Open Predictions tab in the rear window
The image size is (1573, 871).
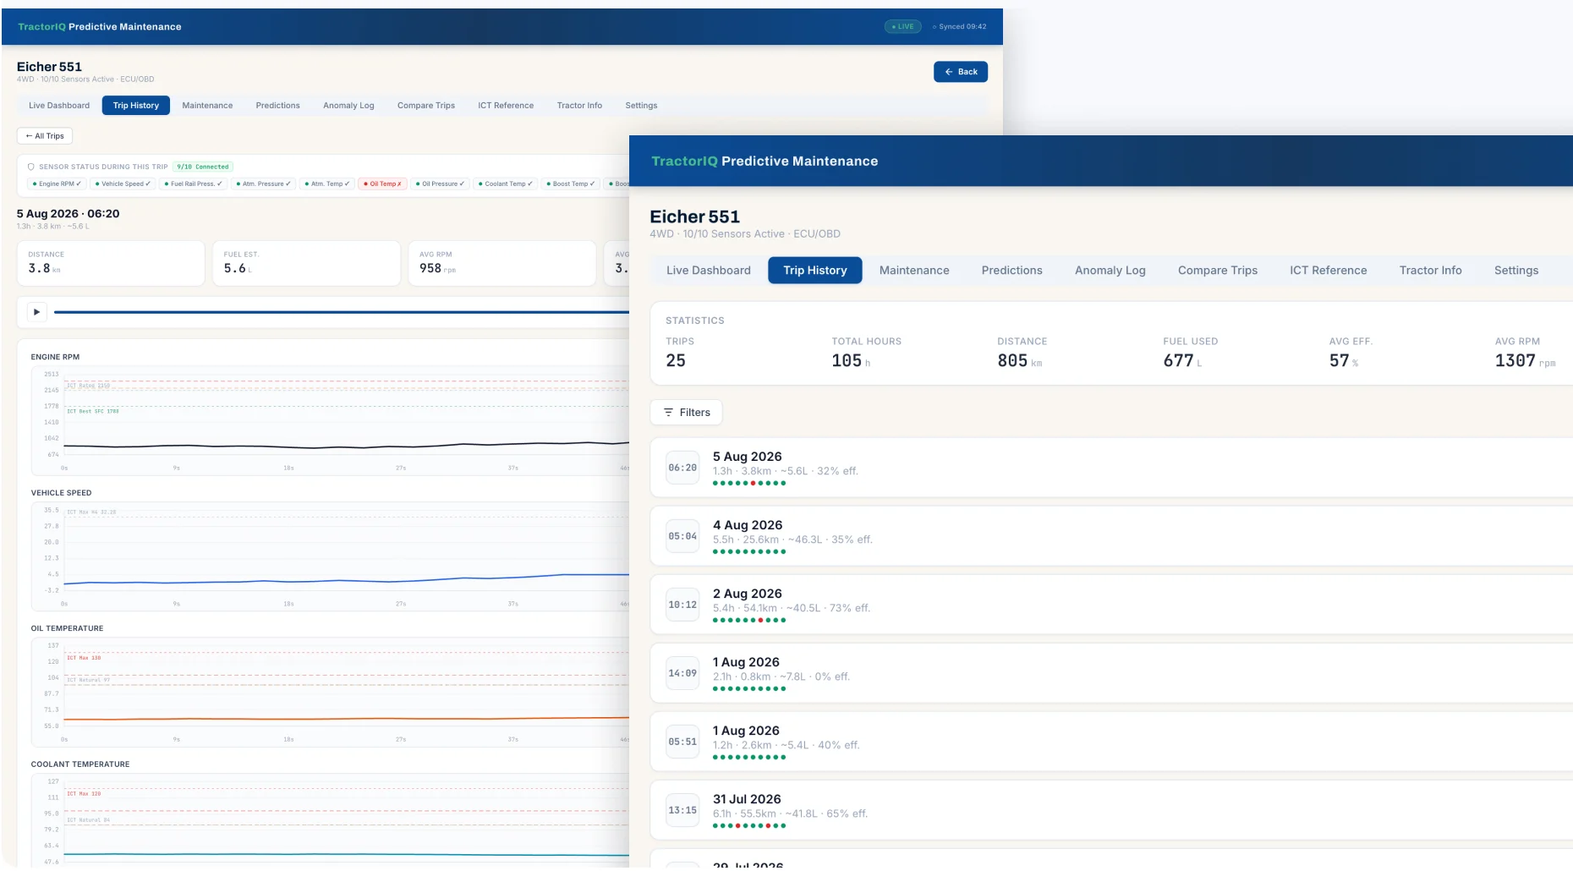(278, 106)
